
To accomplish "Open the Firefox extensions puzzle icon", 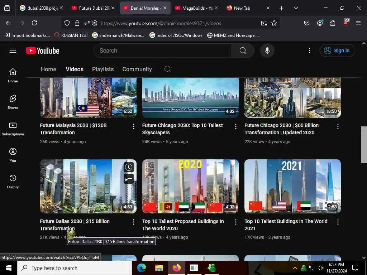I will (x=333, y=23).
